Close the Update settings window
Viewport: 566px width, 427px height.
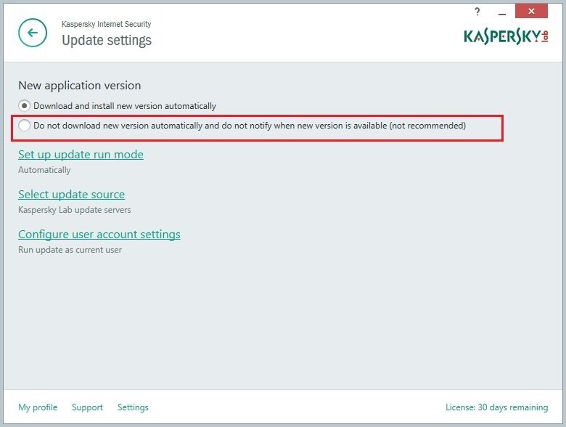tap(532, 12)
